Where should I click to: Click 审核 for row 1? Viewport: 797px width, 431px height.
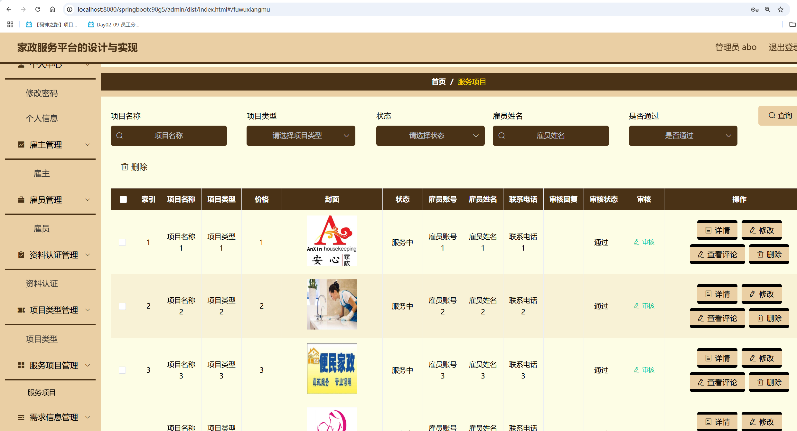644,242
